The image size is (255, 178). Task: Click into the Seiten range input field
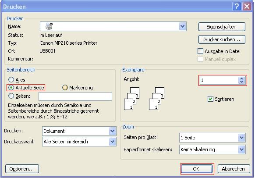point(75,96)
